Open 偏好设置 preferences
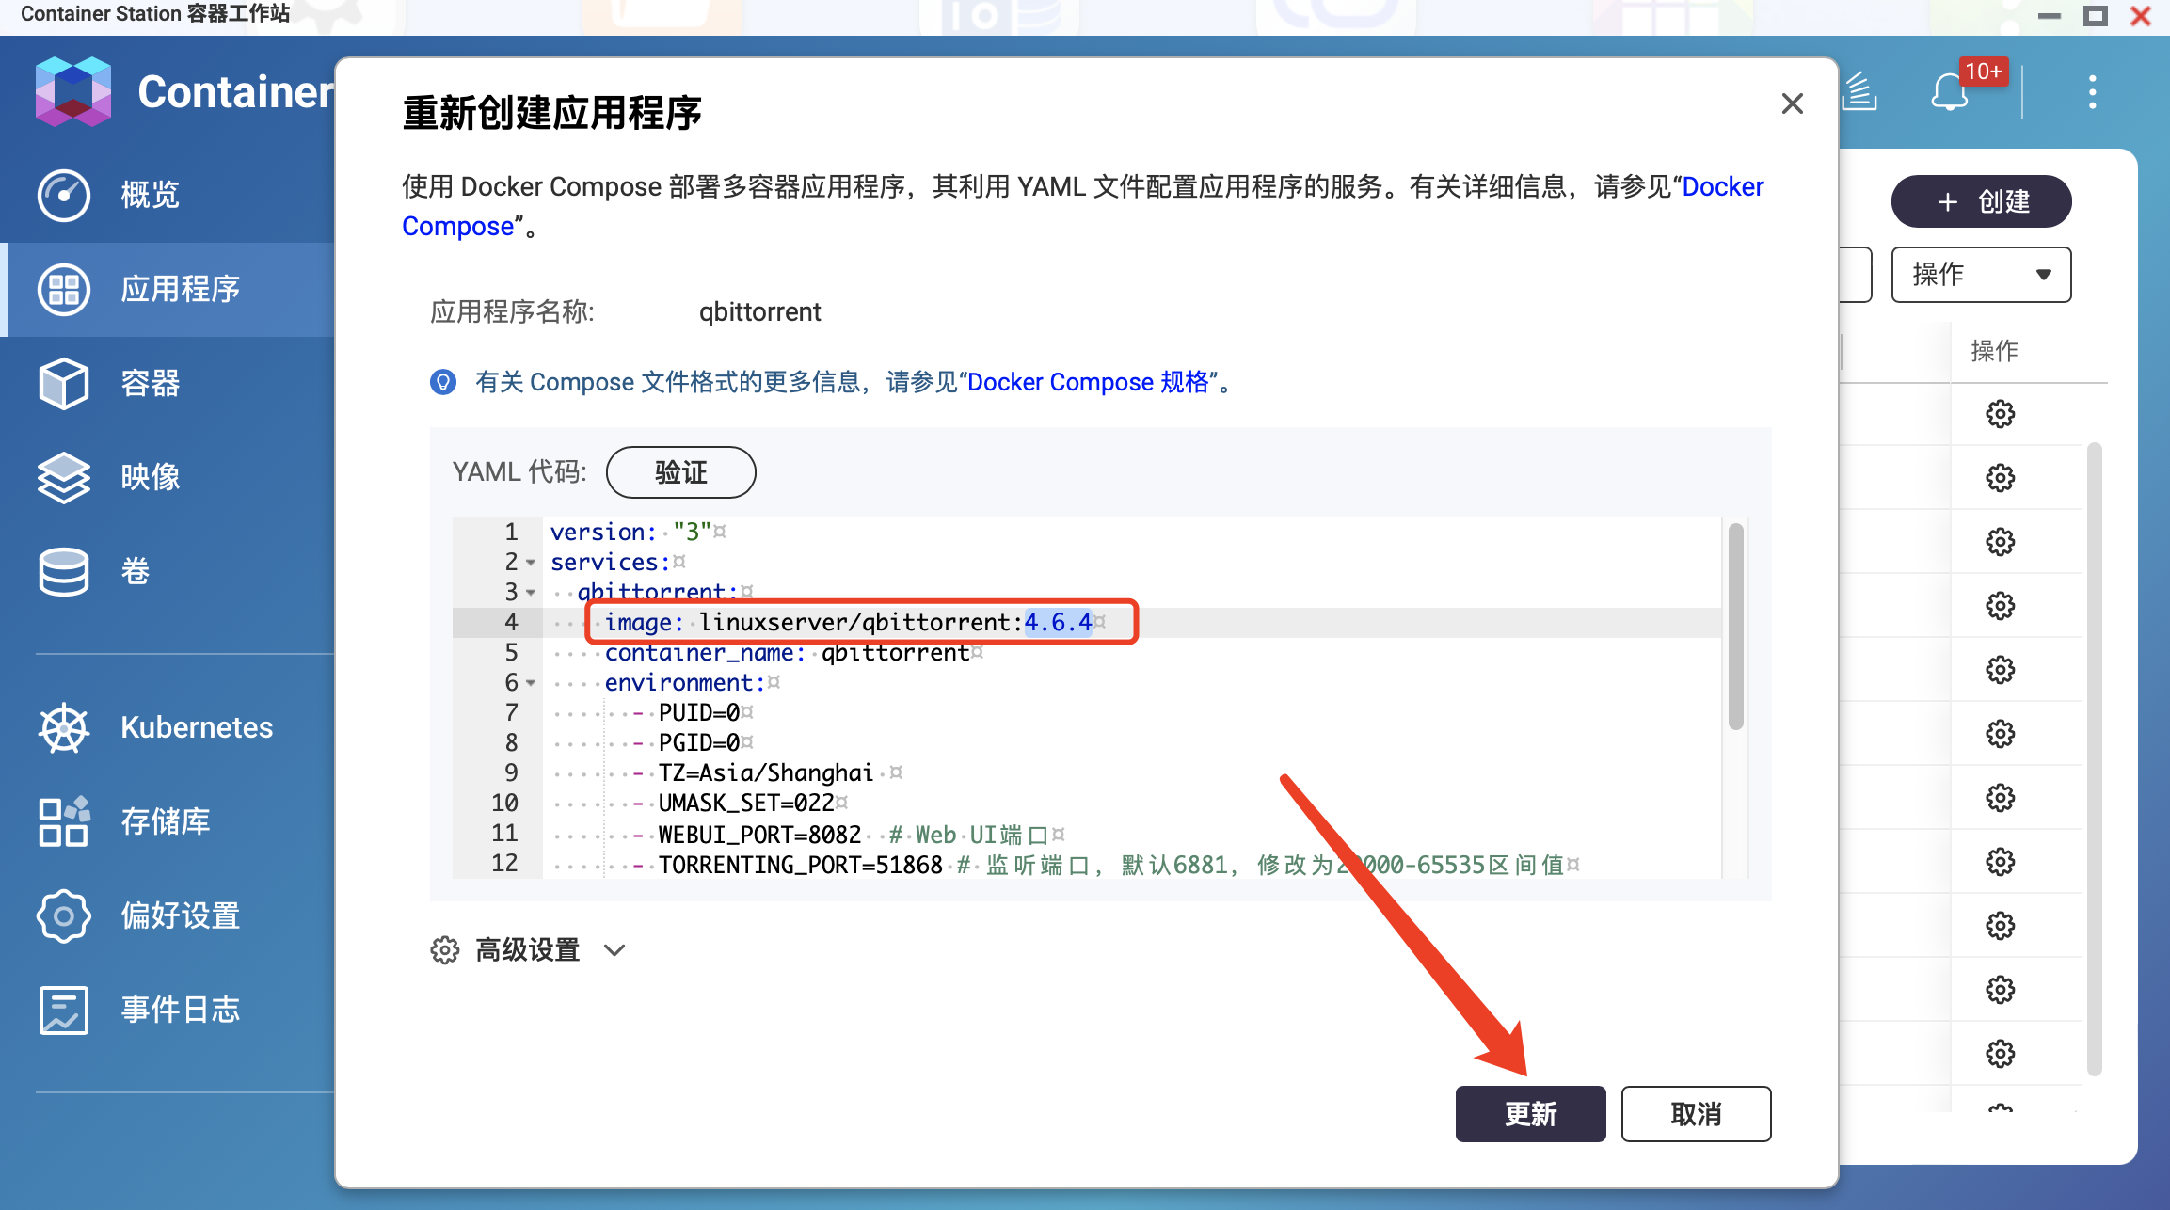Viewport: 2170px width, 1210px height. click(x=169, y=915)
